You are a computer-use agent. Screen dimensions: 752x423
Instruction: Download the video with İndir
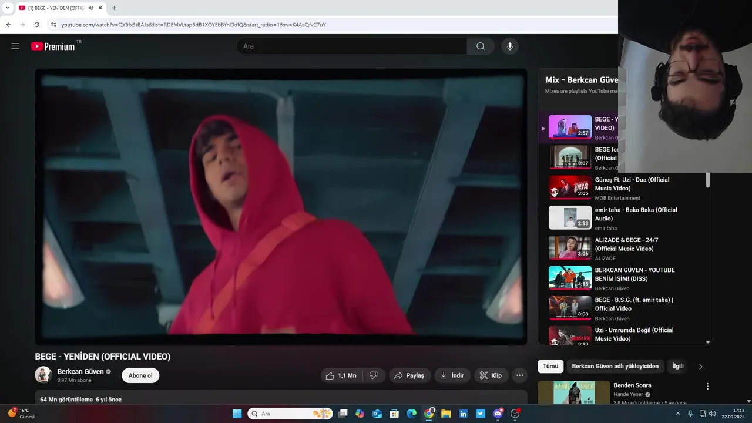452,375
